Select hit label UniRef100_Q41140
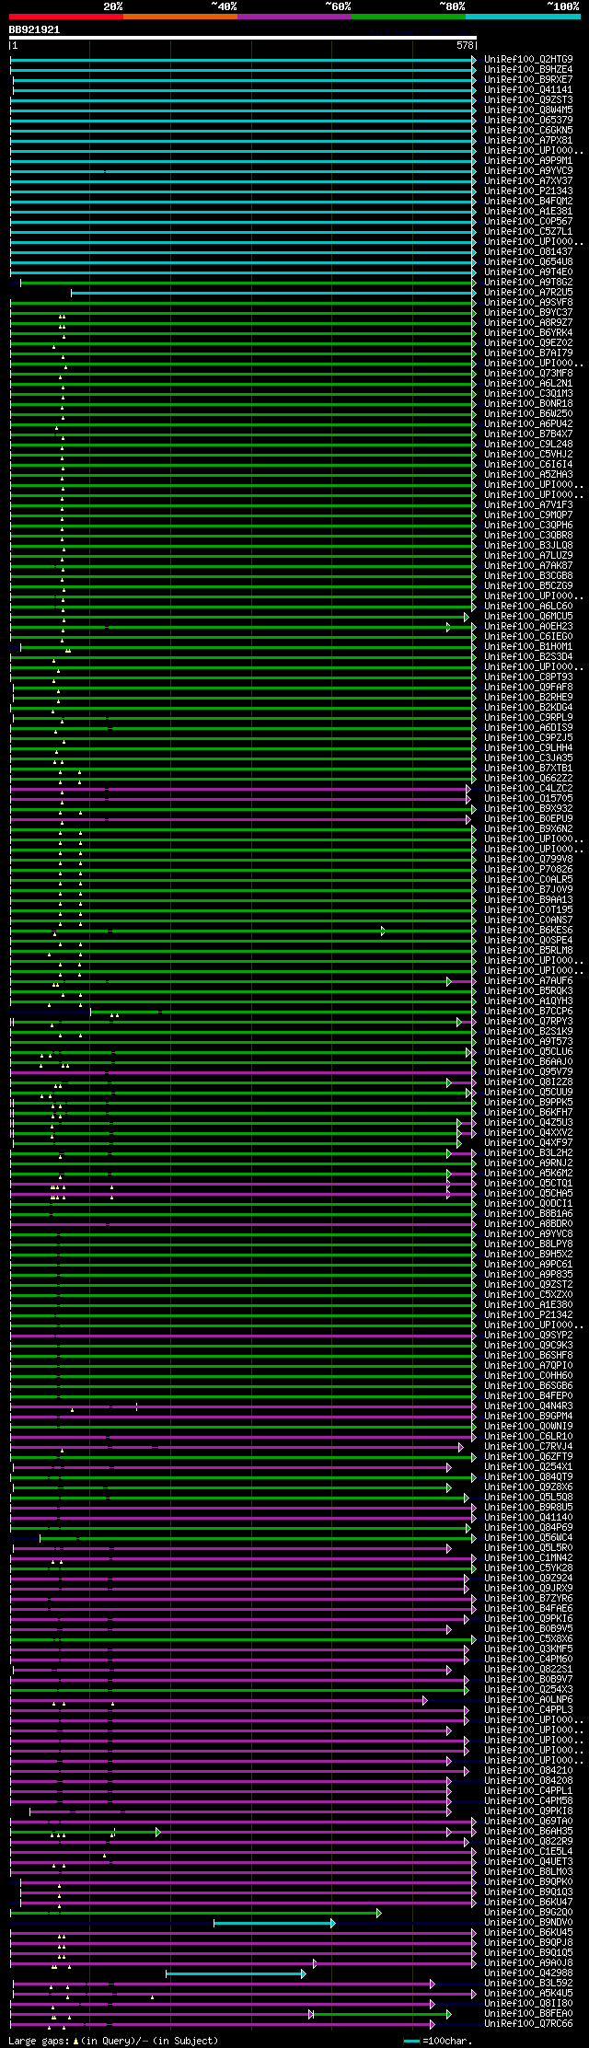 click(528, 1518)
